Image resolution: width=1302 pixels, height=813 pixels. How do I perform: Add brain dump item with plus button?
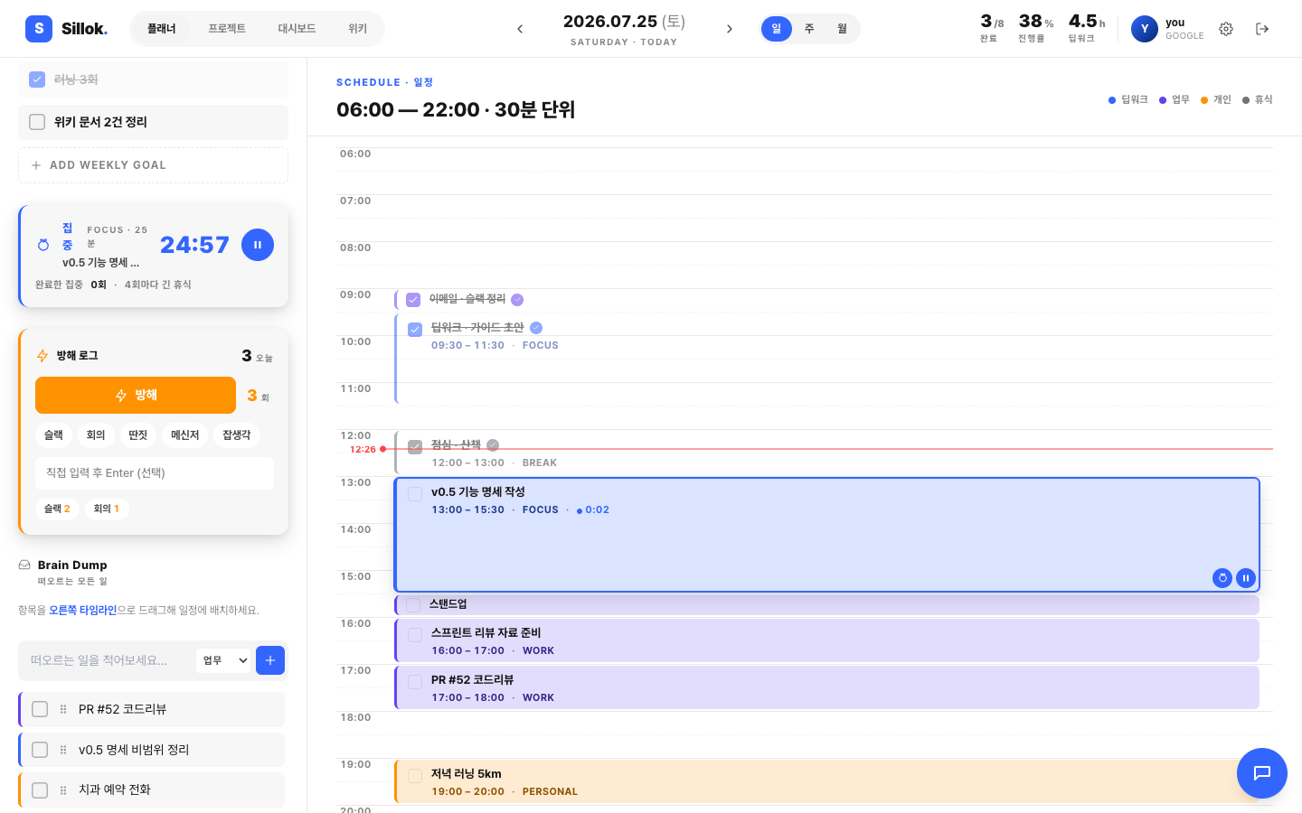[270, 660]
